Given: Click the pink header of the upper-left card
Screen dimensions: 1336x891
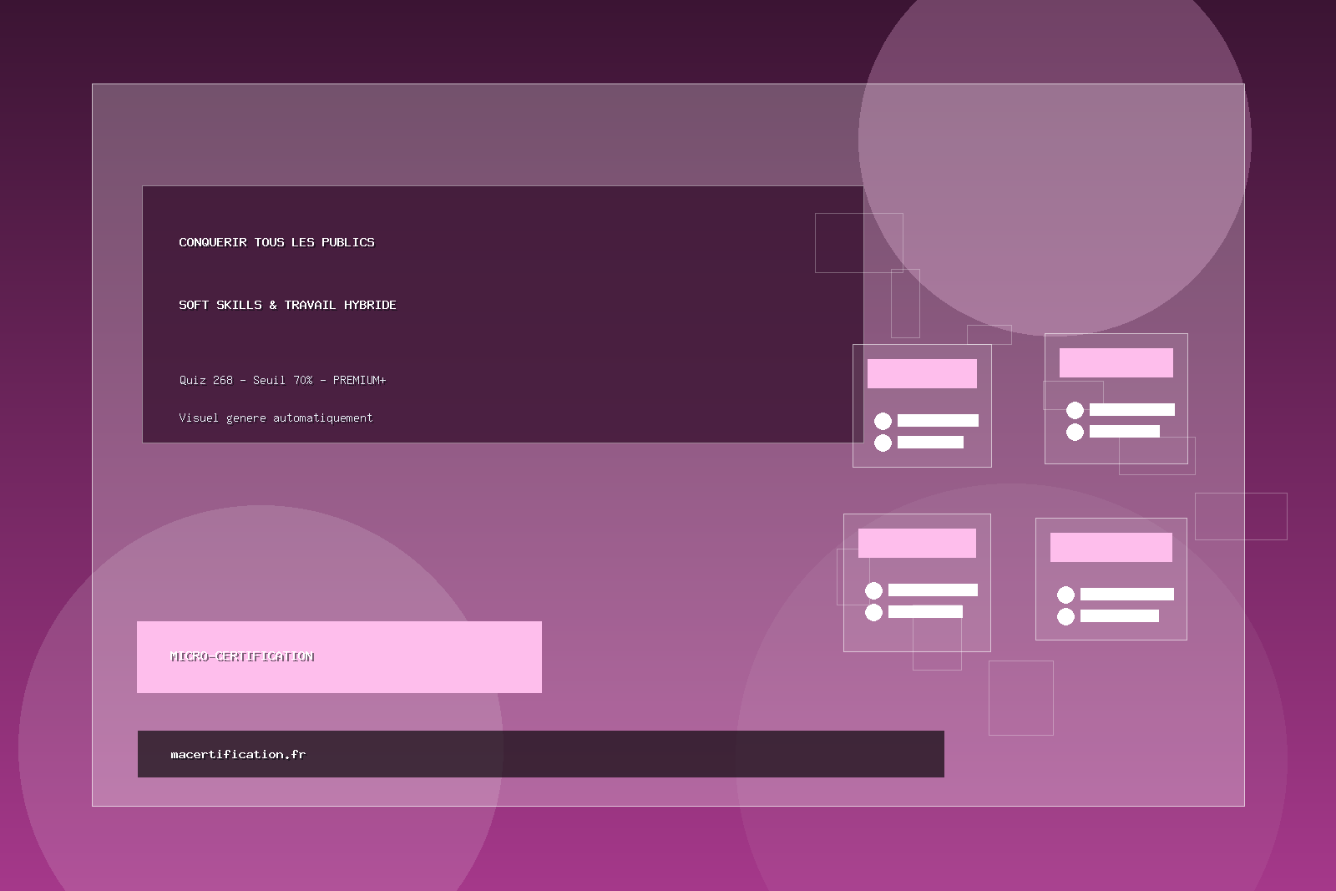Looking at the screenshot, I should [922, 373].
